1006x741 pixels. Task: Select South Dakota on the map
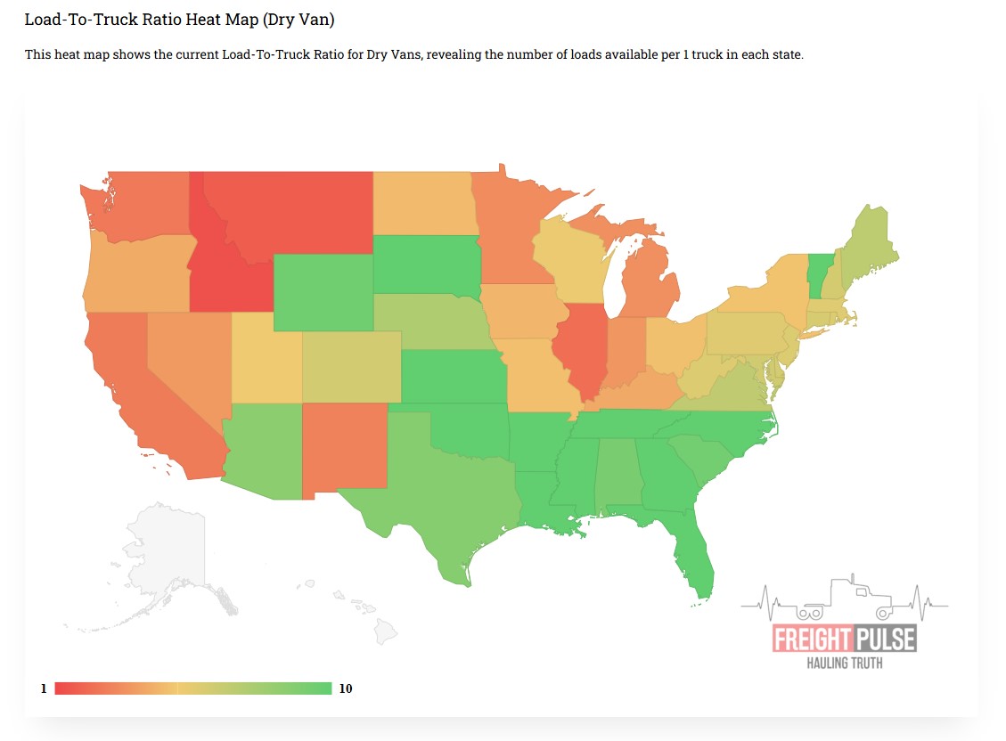pos(425,264)
